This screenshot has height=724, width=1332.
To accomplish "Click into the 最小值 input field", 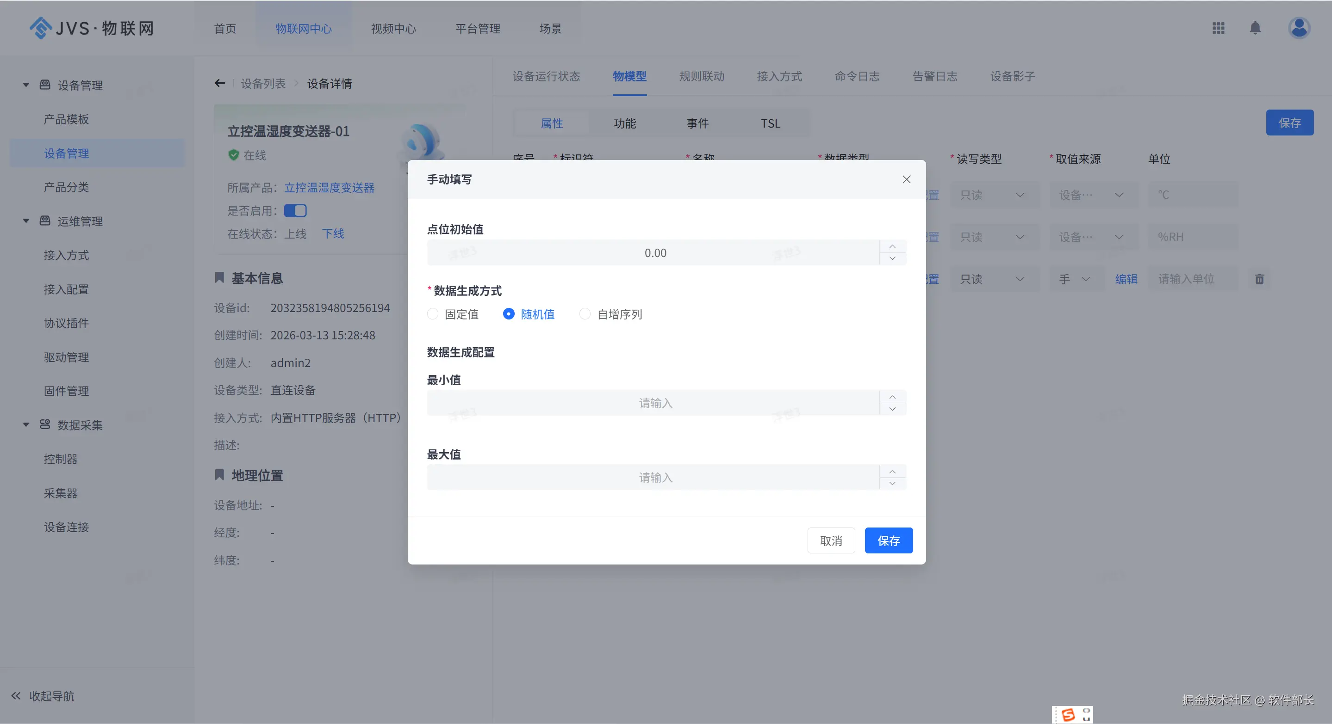I will pyautogui.click(x=654, y=403).
